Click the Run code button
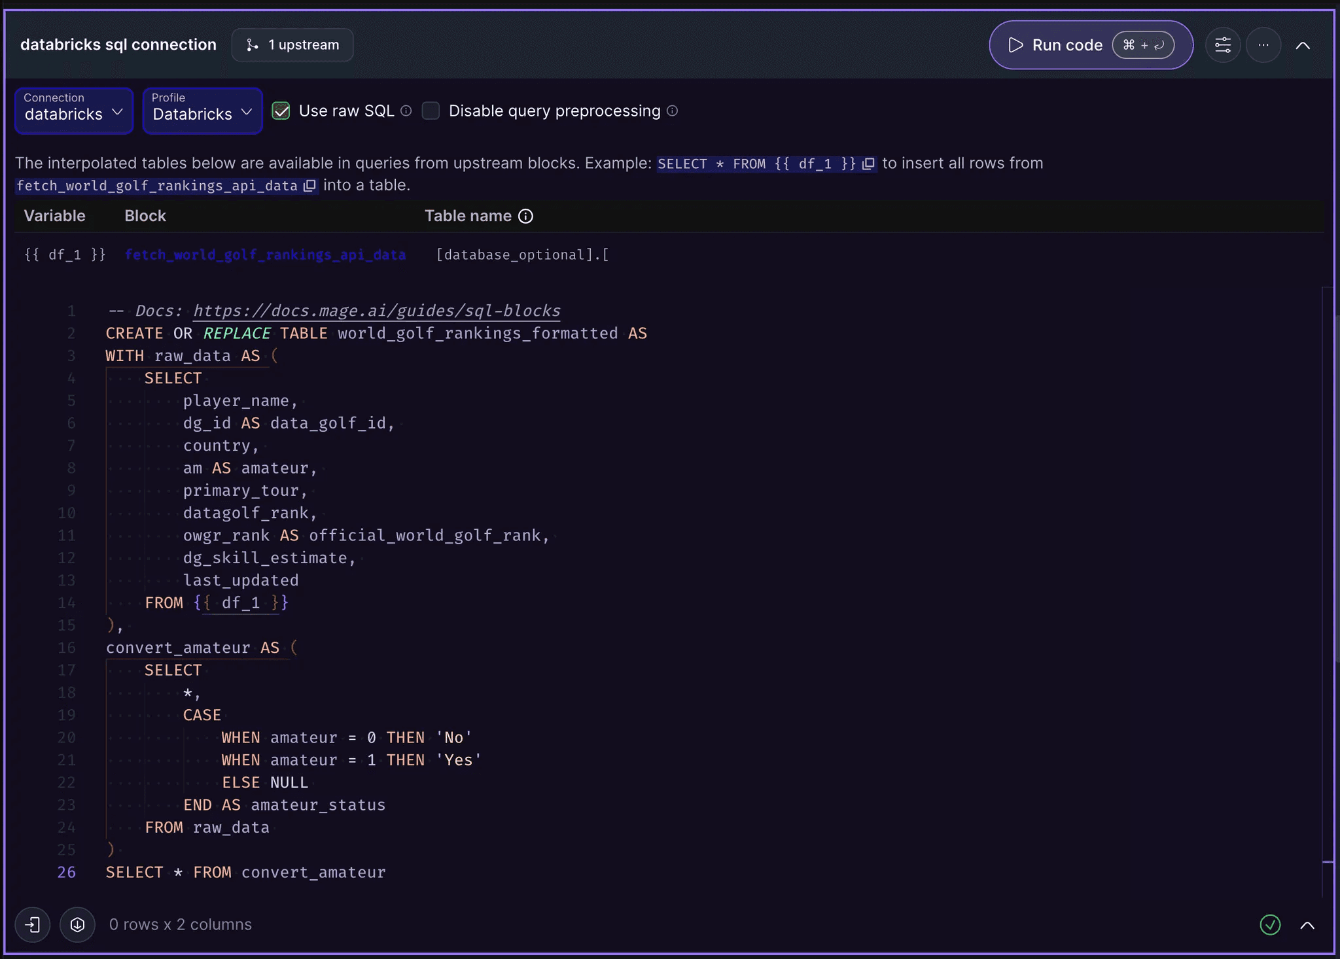The image size is (1340, 959). pos(1091,45)
